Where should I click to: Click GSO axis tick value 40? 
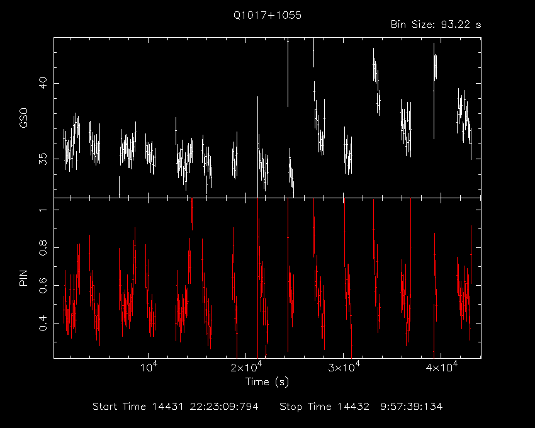(x=43, y=83)
